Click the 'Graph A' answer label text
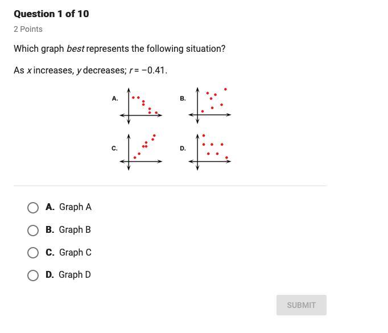This screenshot has height=333, width=388. pyautogui.click(x=75, y=207)
